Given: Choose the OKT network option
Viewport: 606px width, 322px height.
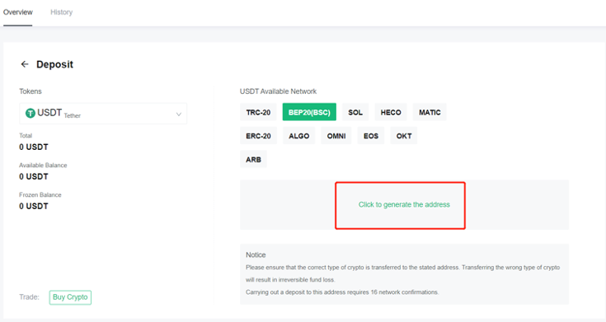Looking at the screenshot, I should (404, 136).
